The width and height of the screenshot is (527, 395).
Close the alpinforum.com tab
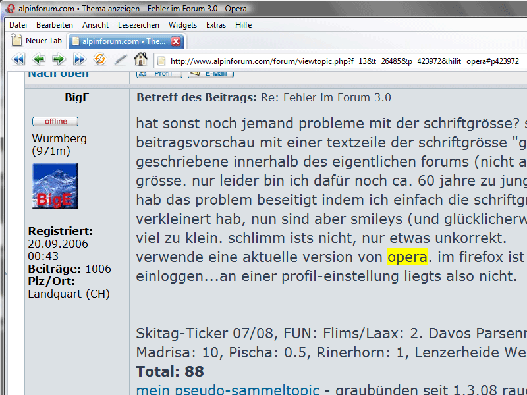(176, 41)
